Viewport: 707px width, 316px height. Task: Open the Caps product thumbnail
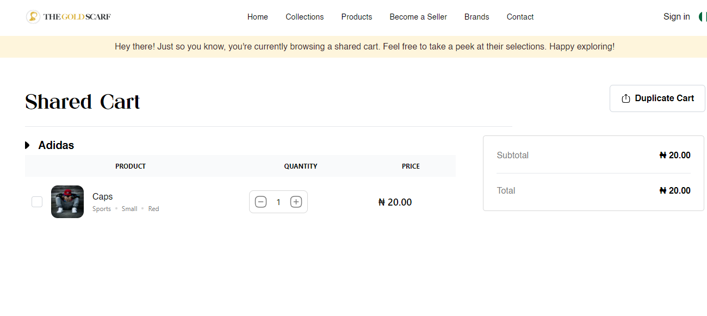coord(67,202)
